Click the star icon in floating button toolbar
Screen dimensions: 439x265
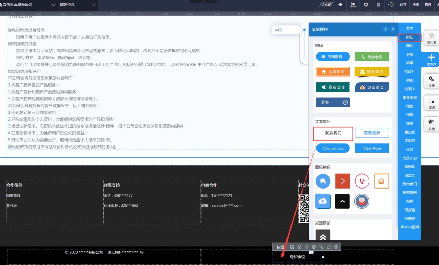click(329, 247)
